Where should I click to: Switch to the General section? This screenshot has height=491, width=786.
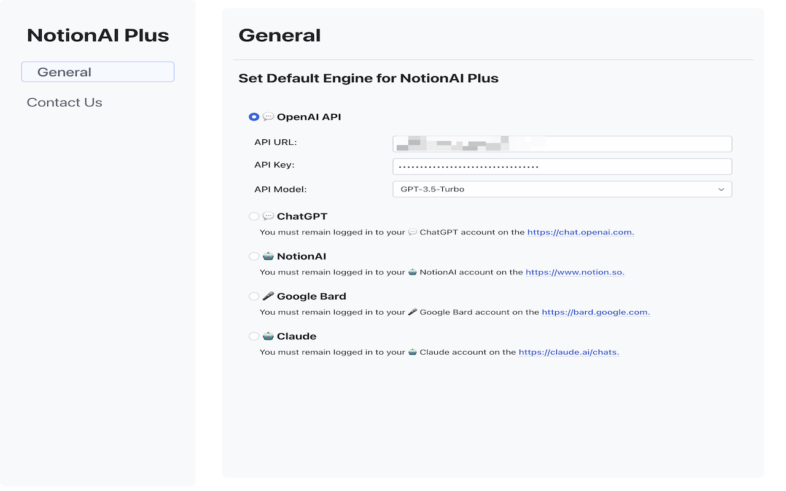pos(98,72)
